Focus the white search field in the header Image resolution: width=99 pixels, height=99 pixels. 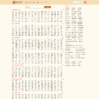78,2
